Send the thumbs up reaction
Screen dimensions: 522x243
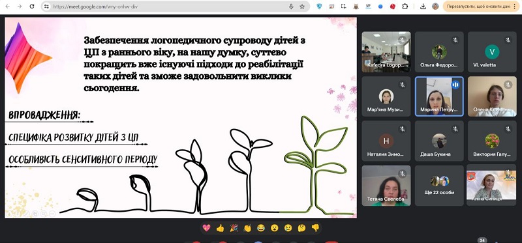[x=220, y=228]
